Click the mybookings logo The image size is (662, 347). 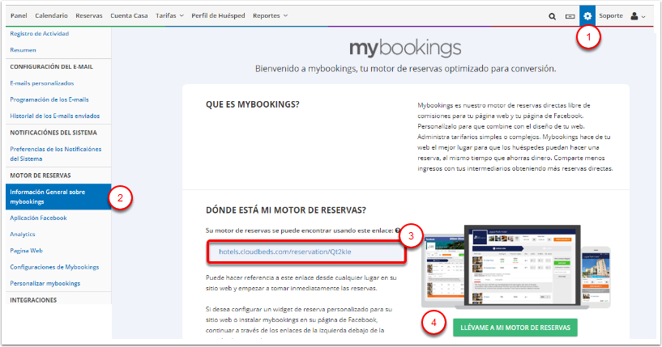pos(405,49)
